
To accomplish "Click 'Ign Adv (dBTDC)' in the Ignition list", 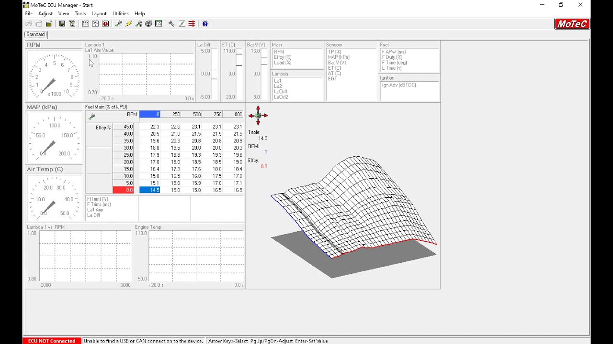I will (x=399, y=85).
